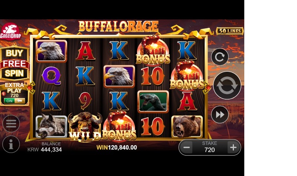Select the bear symbol on the reels
The image size is (297, 176).
187,126
